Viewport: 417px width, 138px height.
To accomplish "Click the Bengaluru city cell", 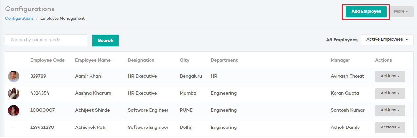I will pos(191,76).
